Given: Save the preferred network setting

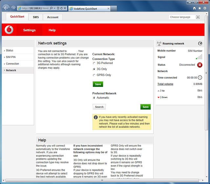Looking at the screenshot, I should tap(145, 107).
